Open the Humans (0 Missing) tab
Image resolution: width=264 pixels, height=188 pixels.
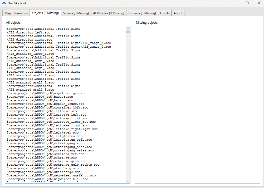pyautogui.click(x=142, y=13)
